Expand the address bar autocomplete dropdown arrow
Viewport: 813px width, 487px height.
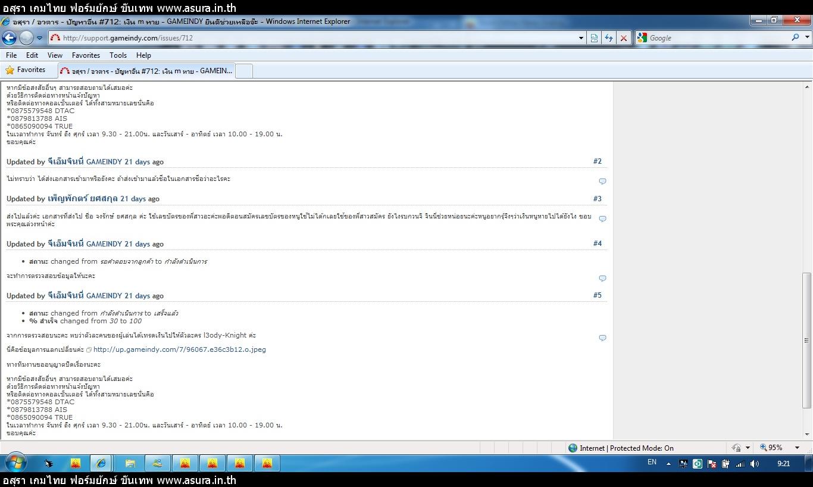581,38
